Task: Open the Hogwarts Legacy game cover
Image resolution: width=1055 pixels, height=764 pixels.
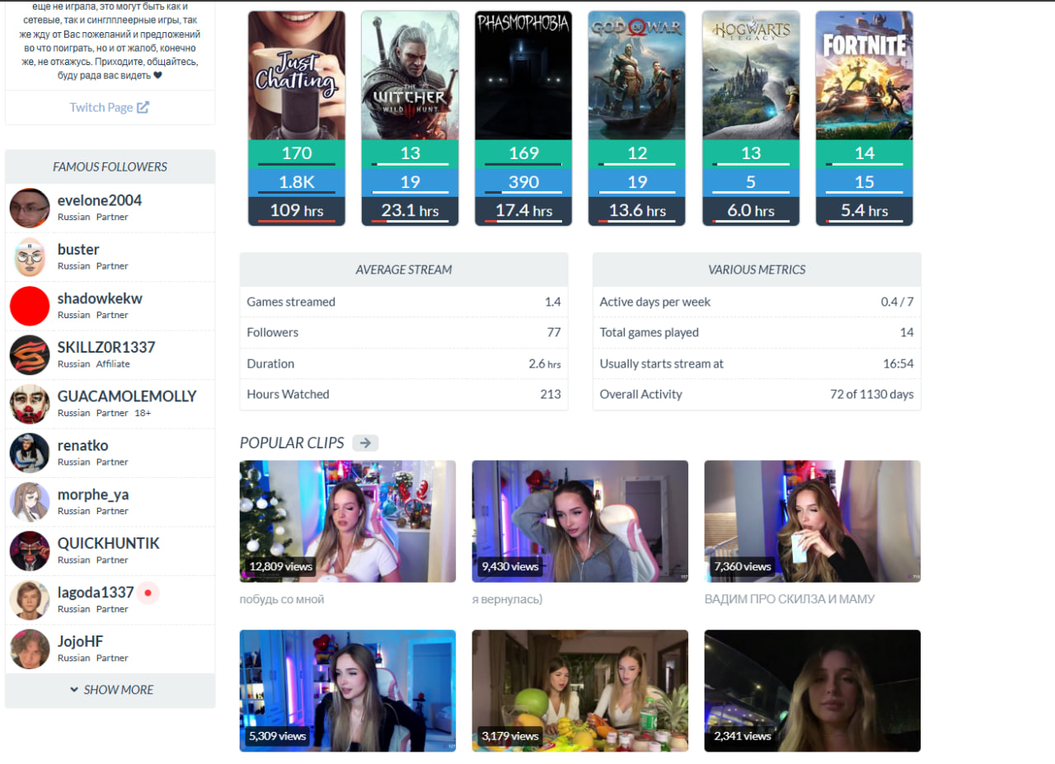Action: coord(751,75)
